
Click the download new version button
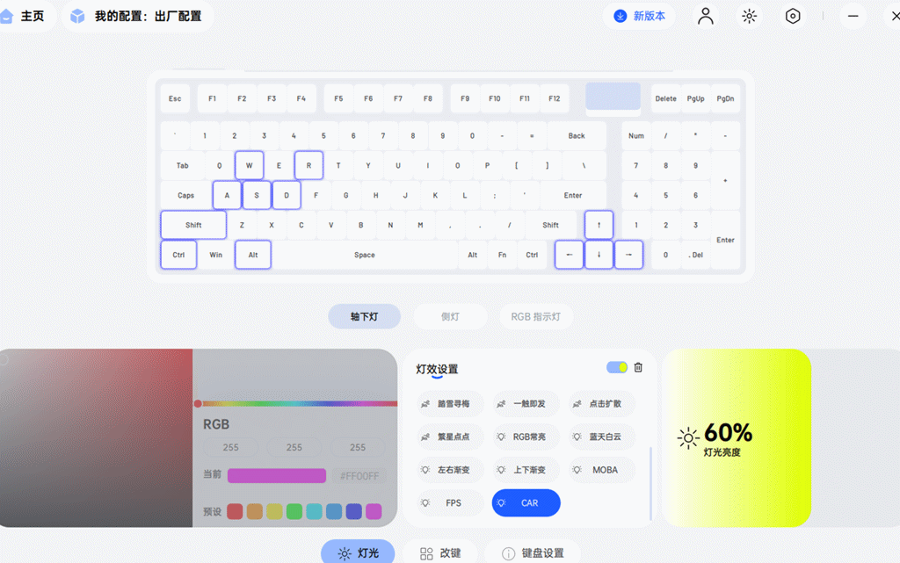tap(639, 16)
